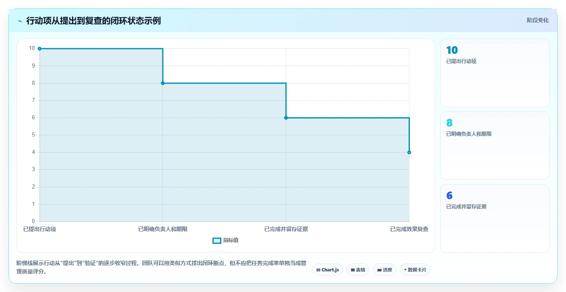Click the 已提出行动项 card caption
The image size is (566, 292).
(461, 61)
